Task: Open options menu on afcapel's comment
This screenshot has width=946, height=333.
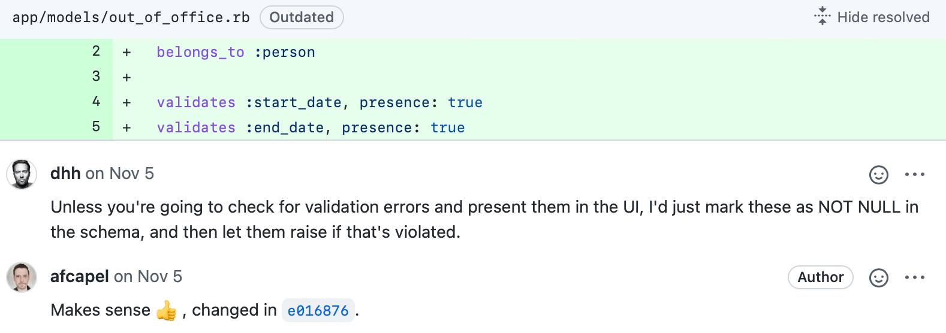Action: [915, 277]
